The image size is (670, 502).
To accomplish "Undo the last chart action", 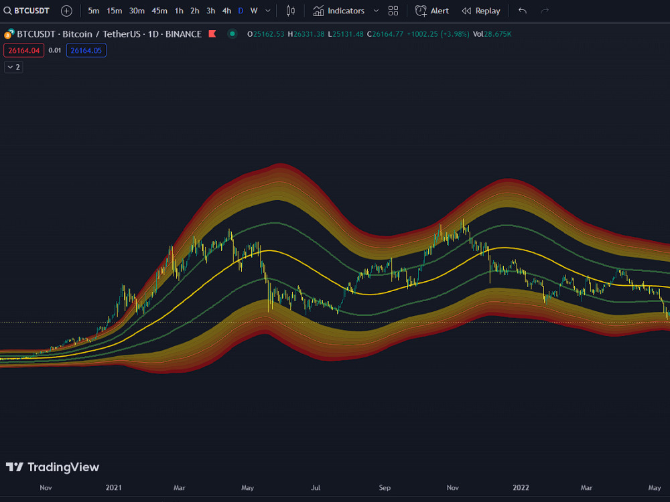I will click(522, 11).
